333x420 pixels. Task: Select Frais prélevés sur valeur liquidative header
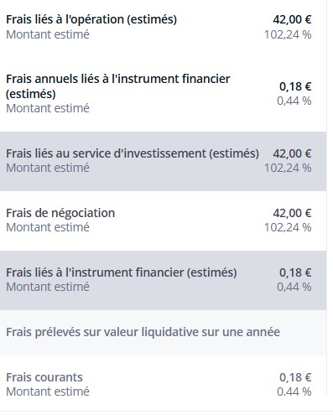click(x=143, y=332)
